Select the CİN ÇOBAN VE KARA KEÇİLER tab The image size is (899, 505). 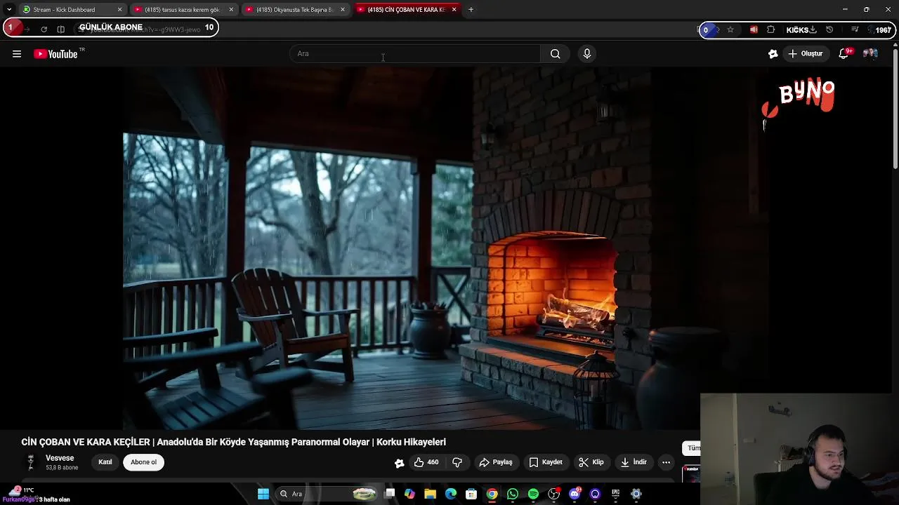click(407, 10)
